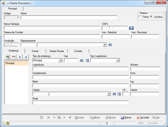
Task: Click the Número input field
Action: point(145,69)
